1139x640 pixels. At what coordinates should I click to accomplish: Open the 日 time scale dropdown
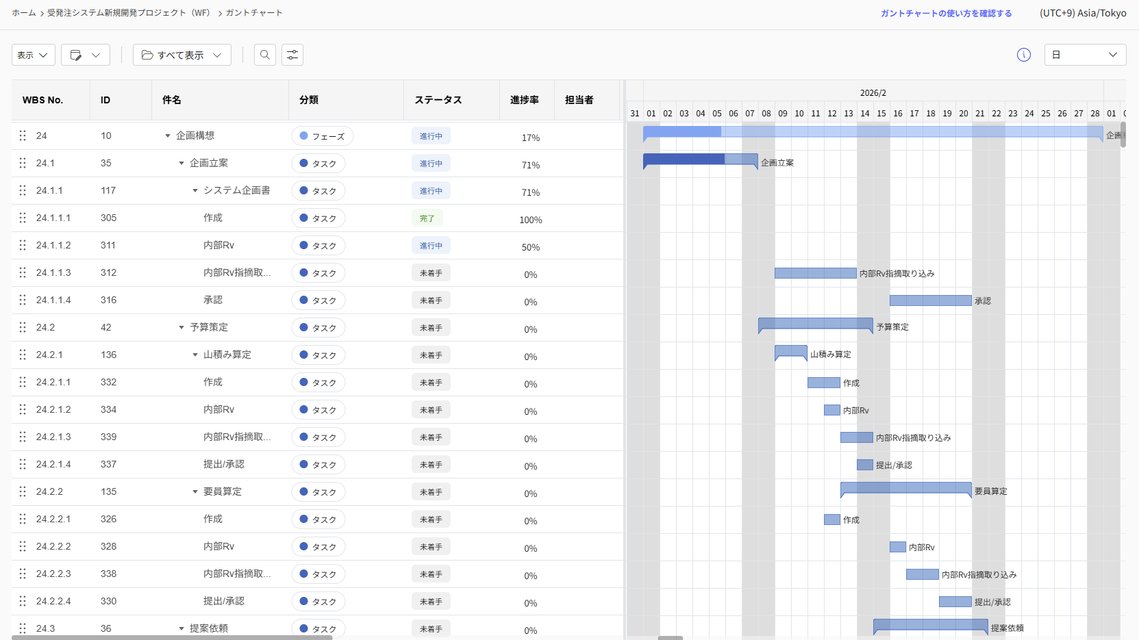tap(1084, 55)
